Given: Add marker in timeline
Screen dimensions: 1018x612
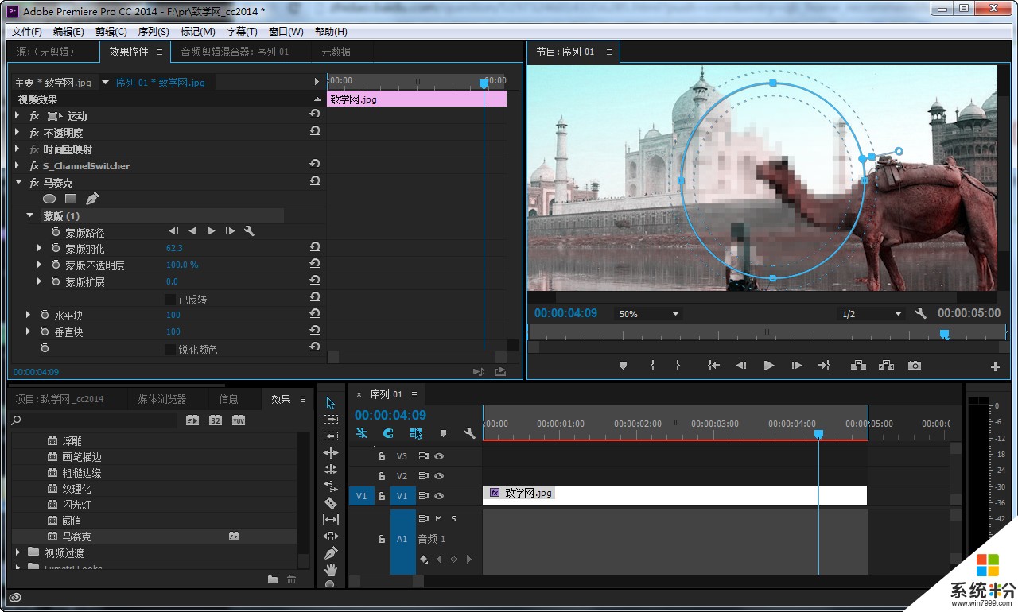Looking at the screenshot, I should coord(443,434).
